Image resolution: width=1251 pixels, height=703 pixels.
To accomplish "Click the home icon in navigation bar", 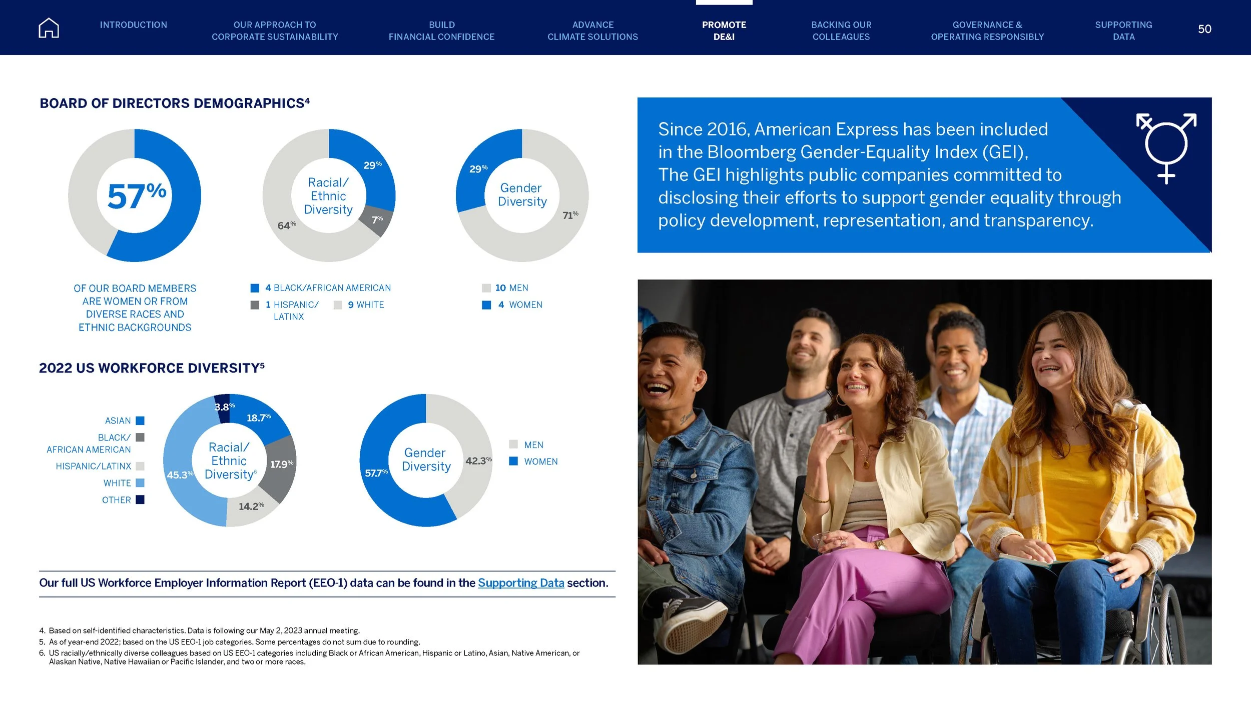I will pyautogui.click(x=49, y=28).
